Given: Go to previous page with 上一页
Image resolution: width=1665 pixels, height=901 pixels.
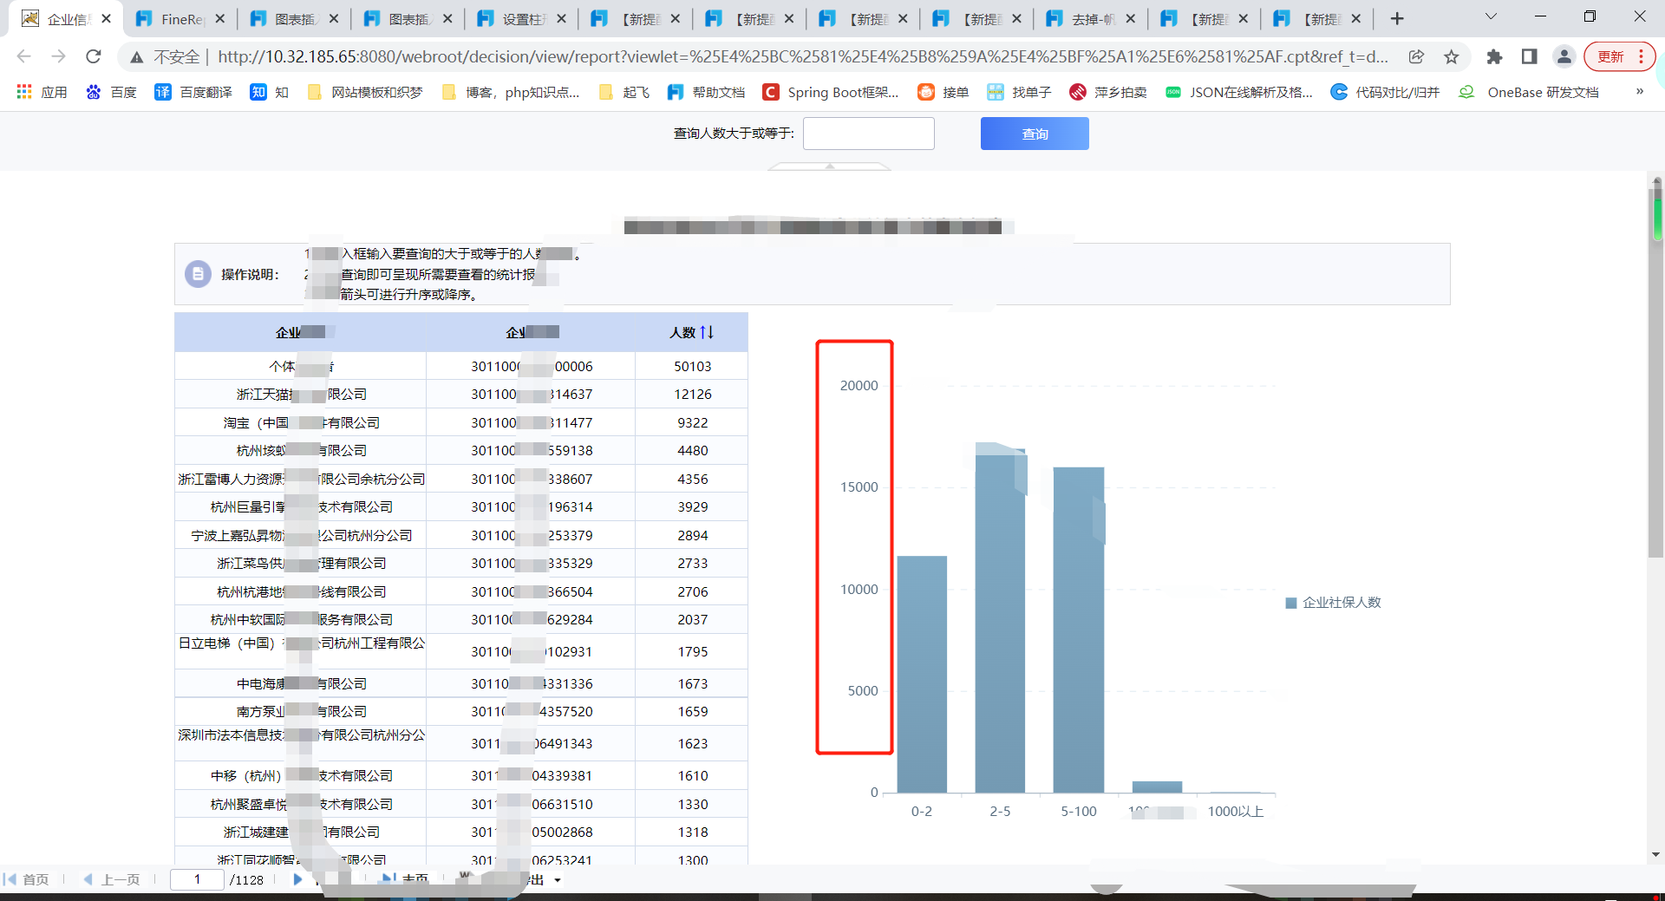Looking at the screenshot, I should point(112,879).
